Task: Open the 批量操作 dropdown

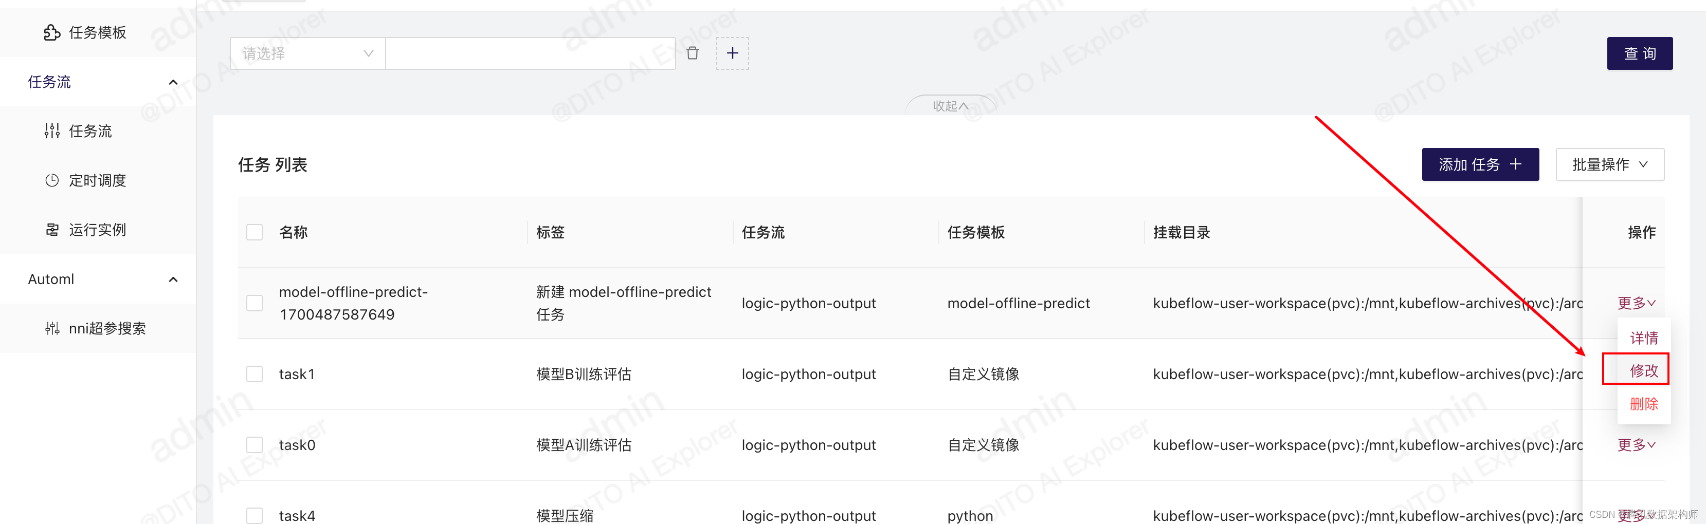Action: pos(1609,164)
